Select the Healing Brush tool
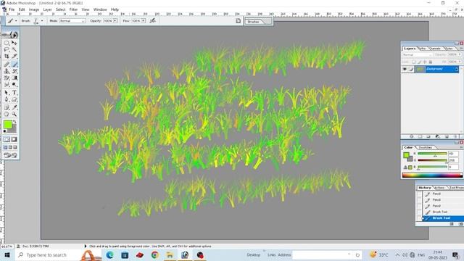464x261 pixels. click(7, 65)
